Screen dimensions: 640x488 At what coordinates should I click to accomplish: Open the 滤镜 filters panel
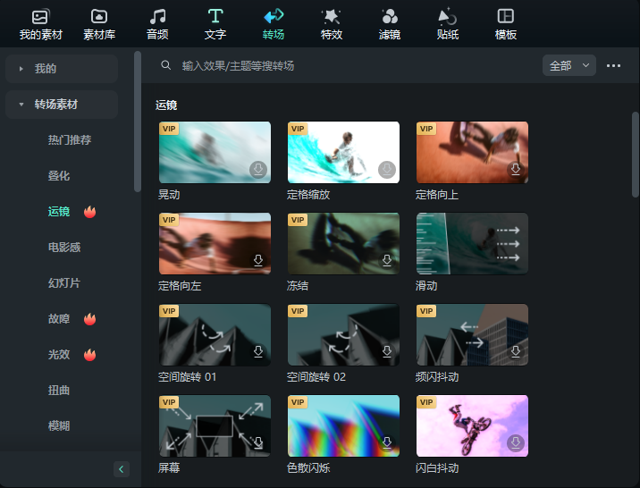coord(389,24)
